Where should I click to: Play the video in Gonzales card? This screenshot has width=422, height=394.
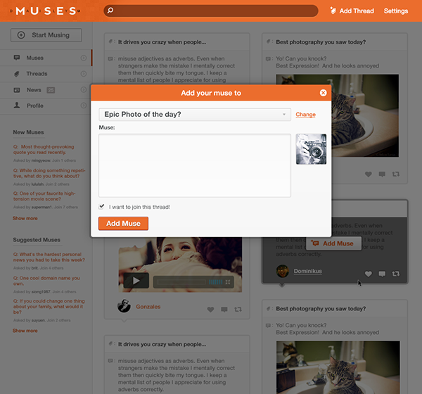(x=136, y=281)
